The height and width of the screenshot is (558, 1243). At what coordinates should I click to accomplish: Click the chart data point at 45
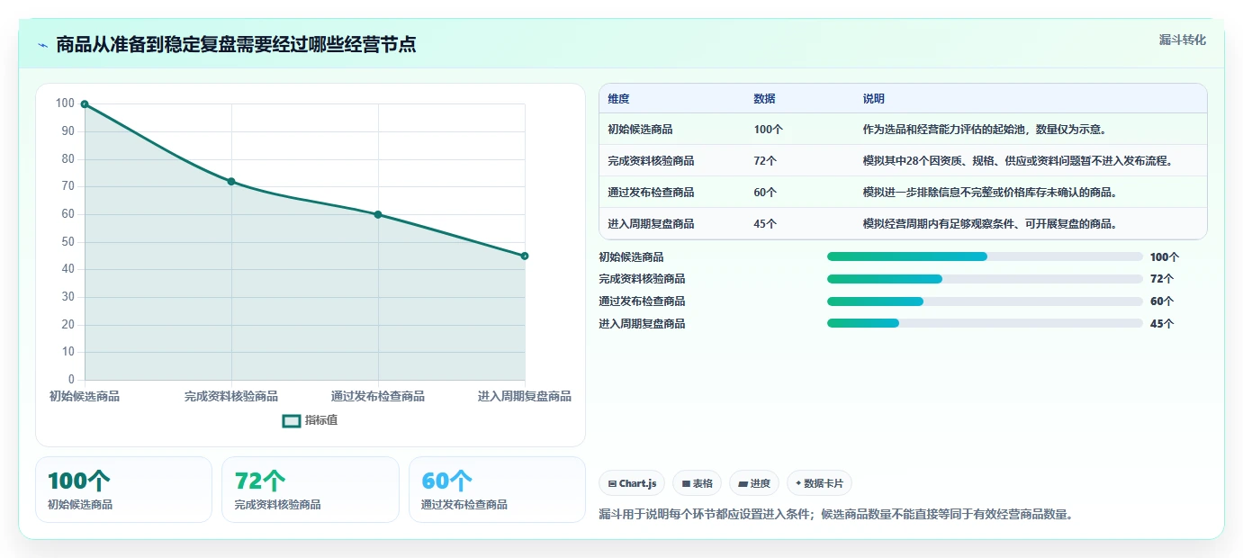[525, 256]
